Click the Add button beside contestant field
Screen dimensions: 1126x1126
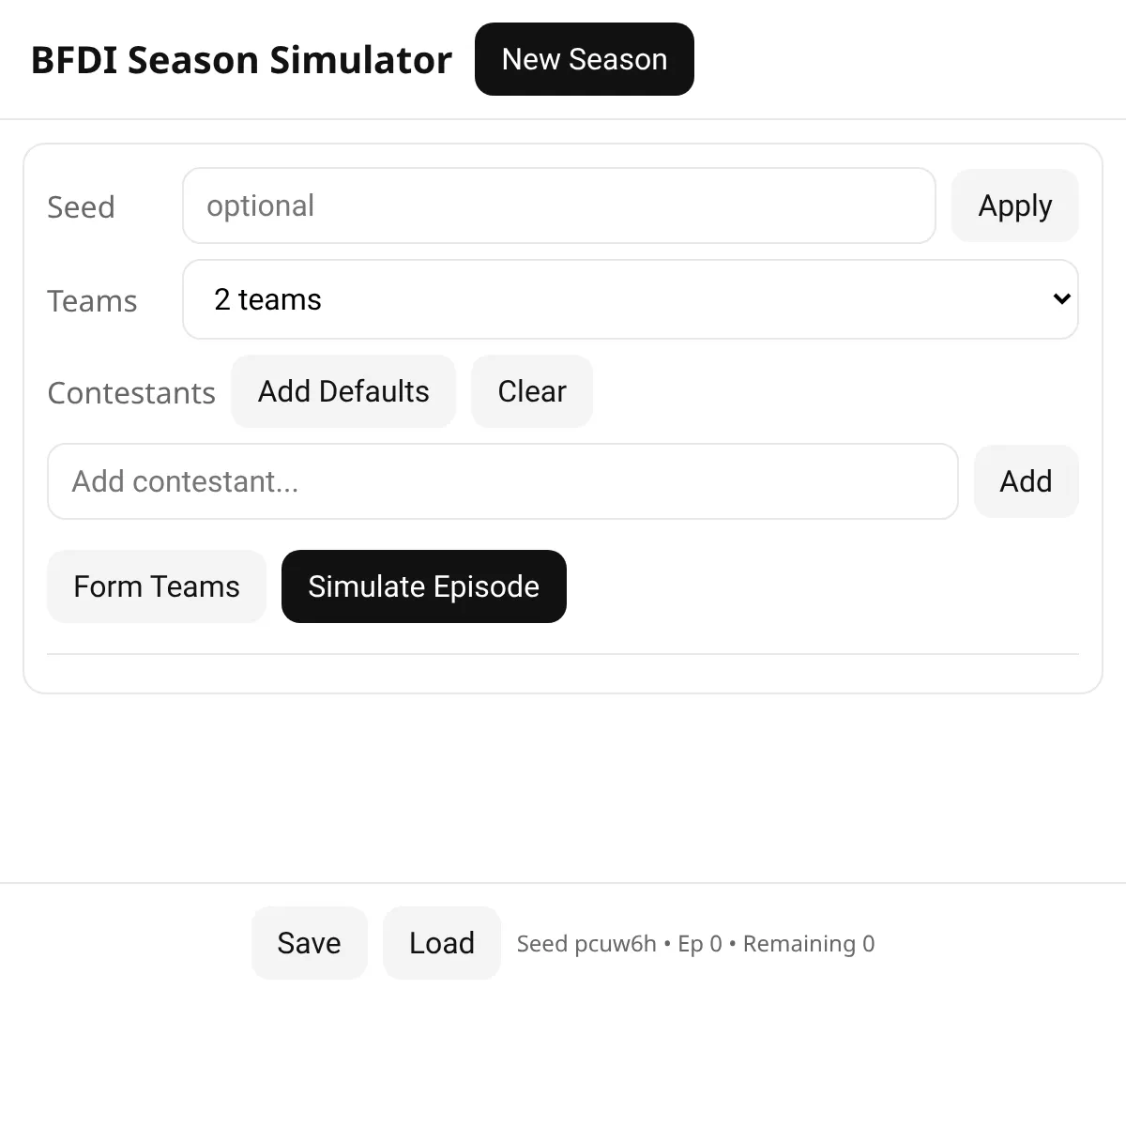click(x=1026, y=481)
